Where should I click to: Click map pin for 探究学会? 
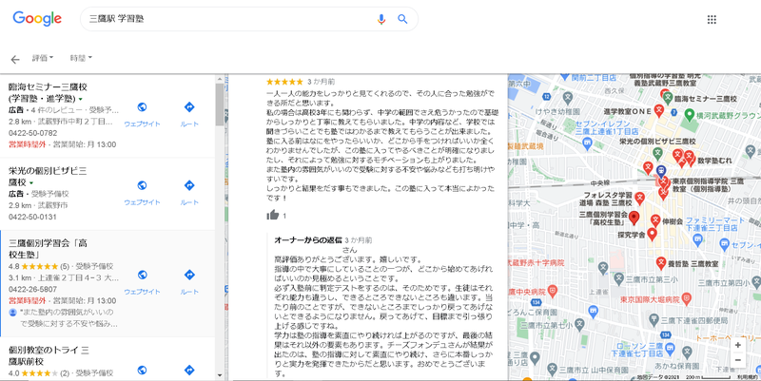point(652,234)
